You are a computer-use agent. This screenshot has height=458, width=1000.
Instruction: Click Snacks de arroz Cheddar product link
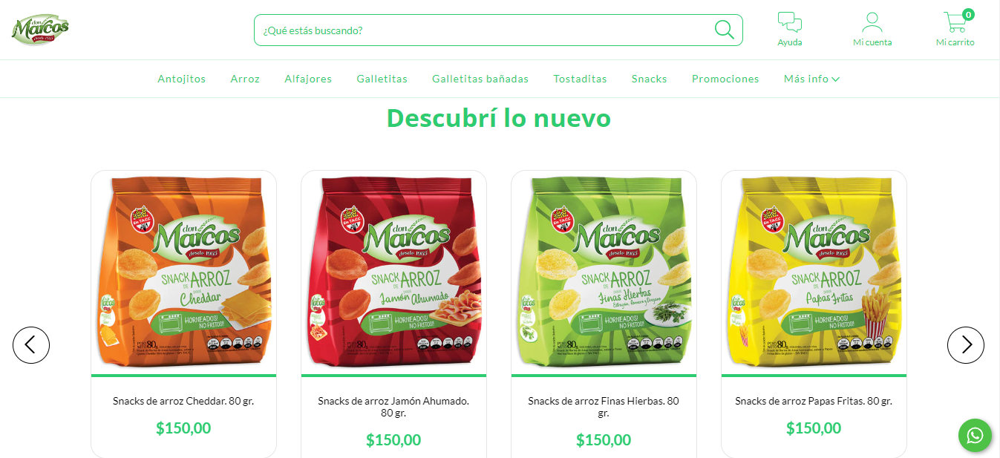(183, 401)
